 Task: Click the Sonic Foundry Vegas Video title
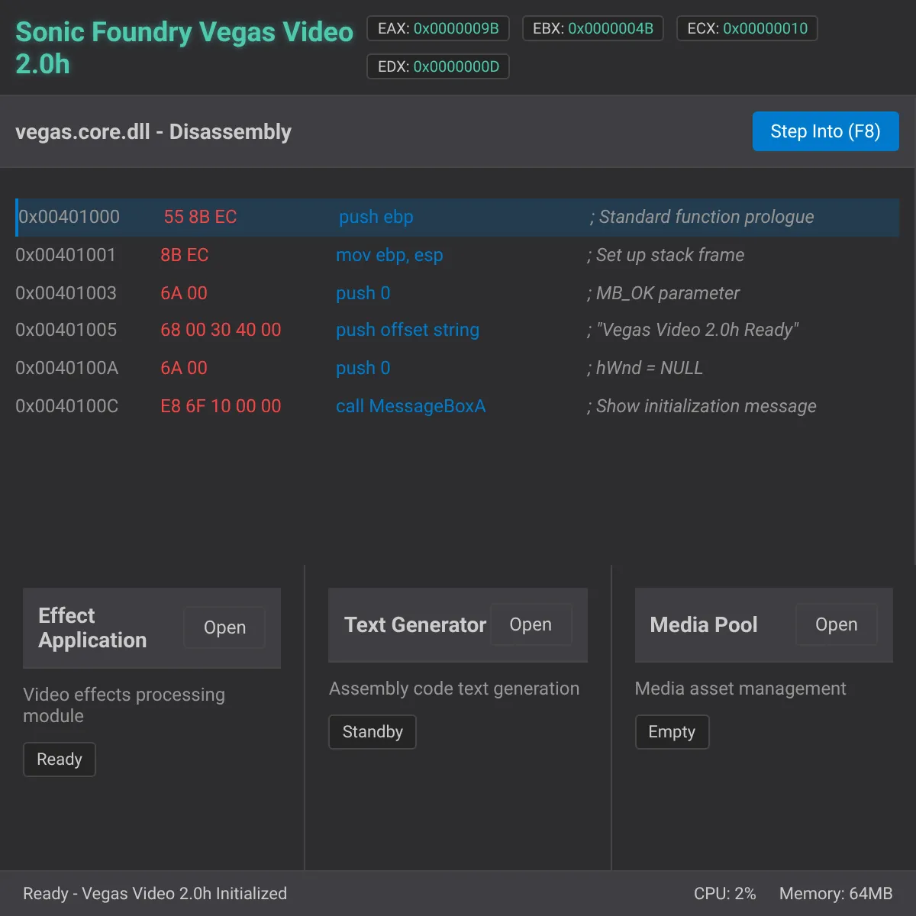pyautogui.click(x=184, y=47)
